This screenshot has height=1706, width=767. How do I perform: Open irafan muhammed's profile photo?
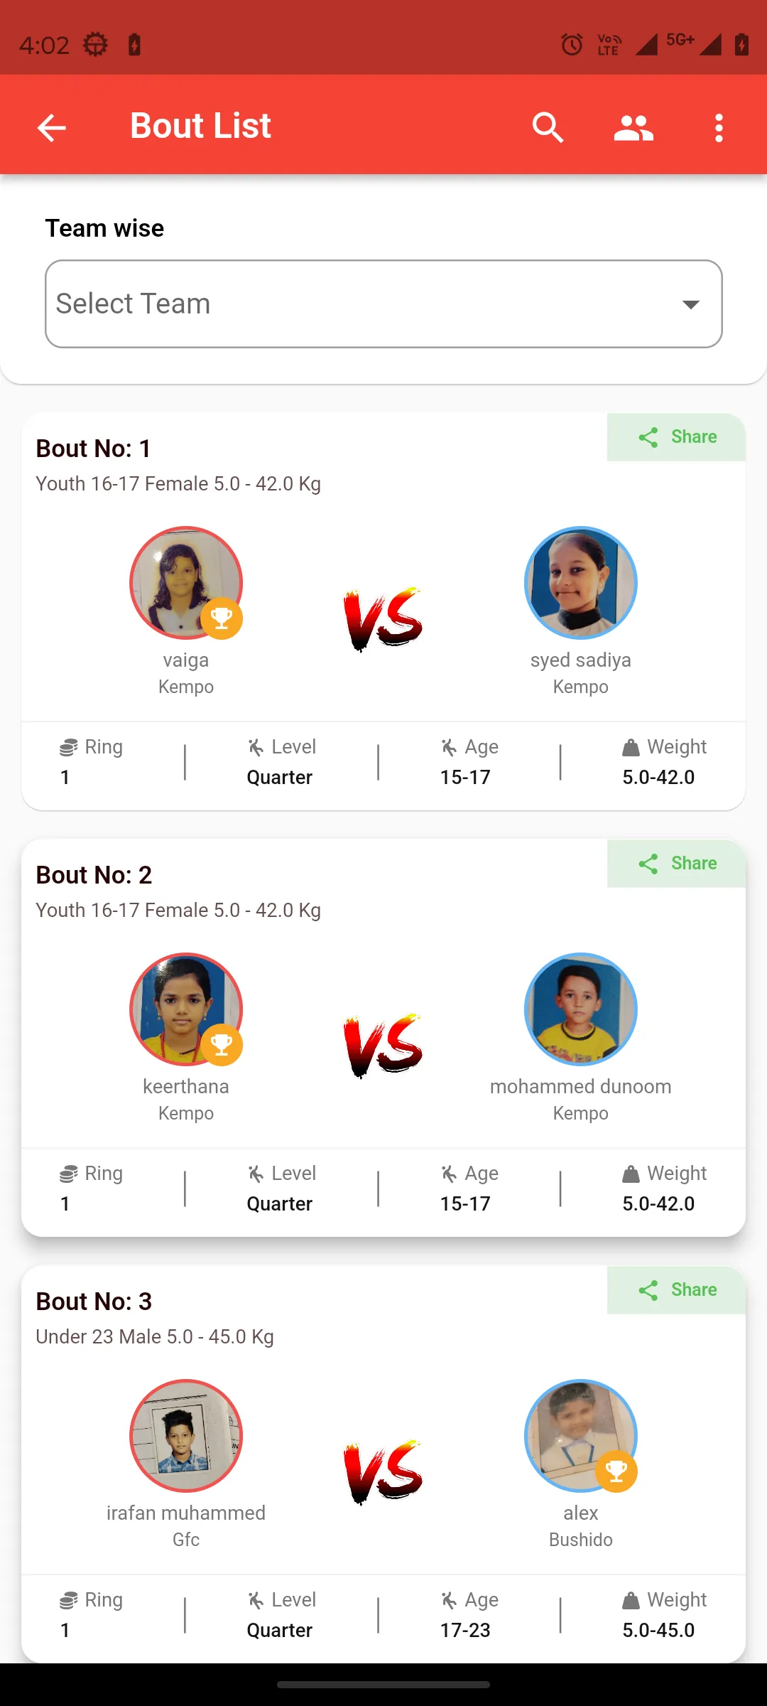coord(186,1436)
